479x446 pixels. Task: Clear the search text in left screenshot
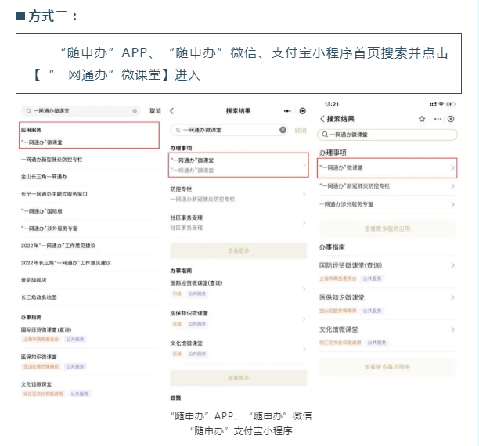tap(135, 111)
